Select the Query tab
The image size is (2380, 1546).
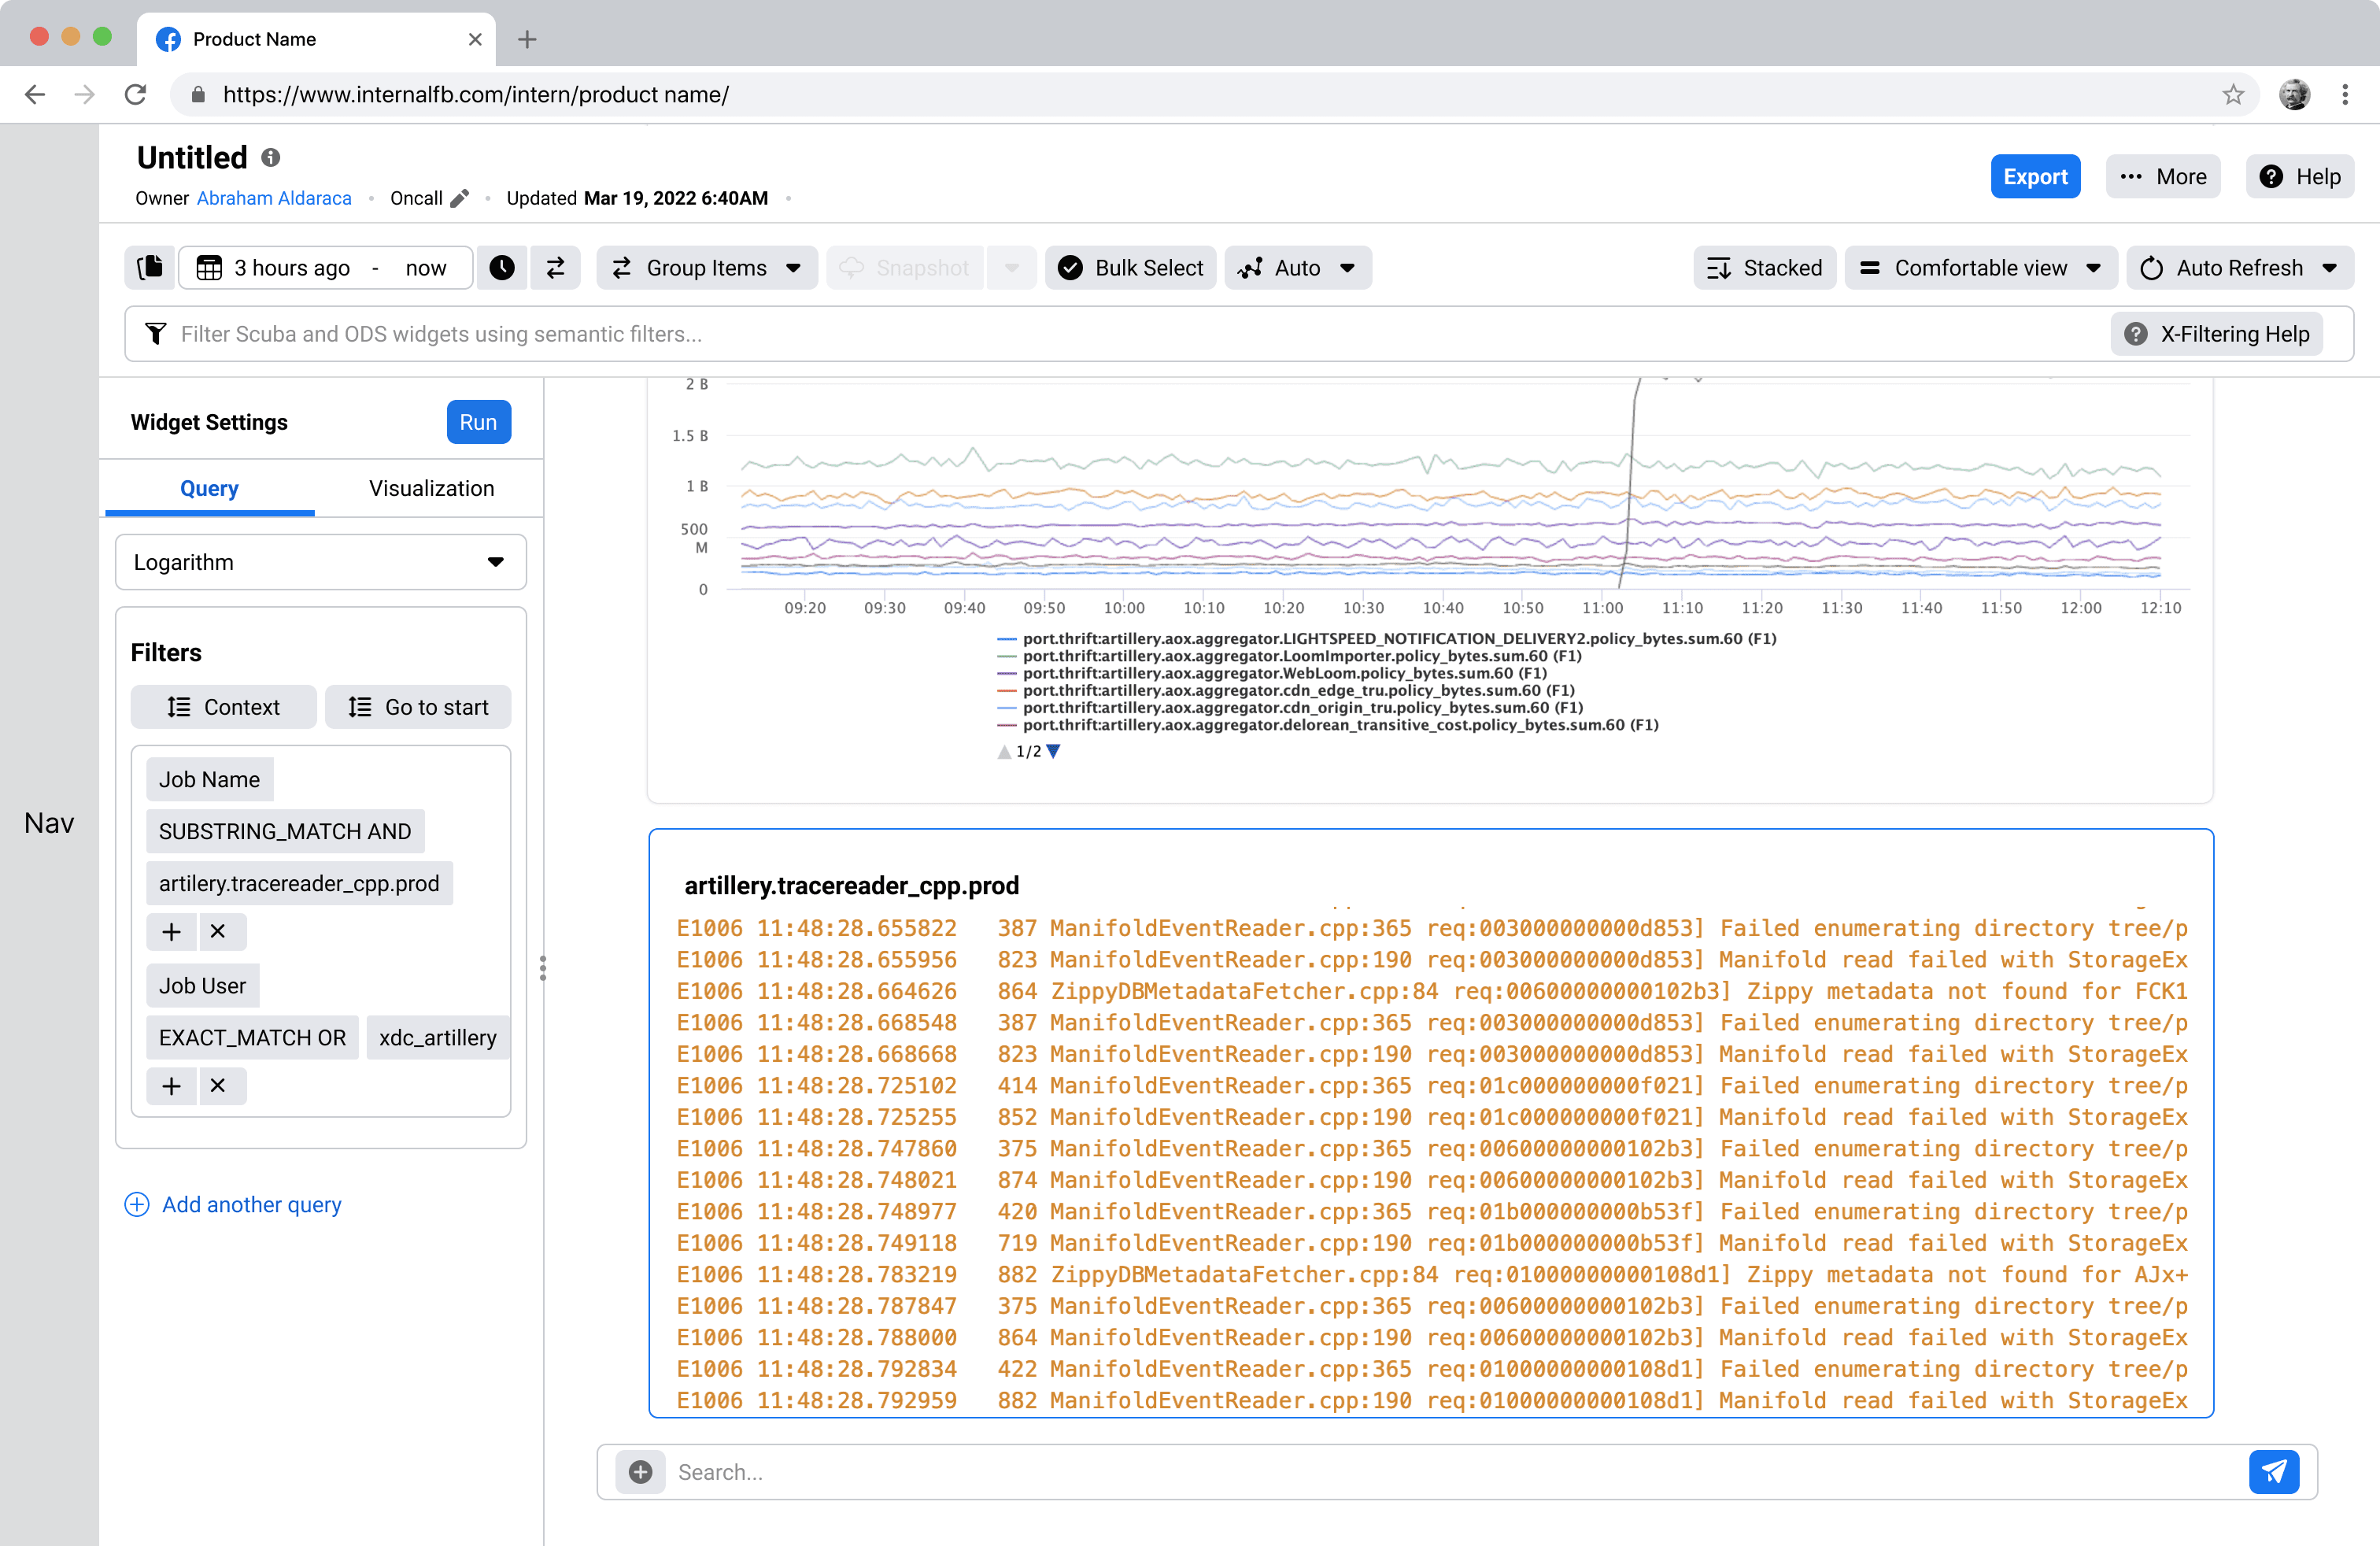pos(209,488)
